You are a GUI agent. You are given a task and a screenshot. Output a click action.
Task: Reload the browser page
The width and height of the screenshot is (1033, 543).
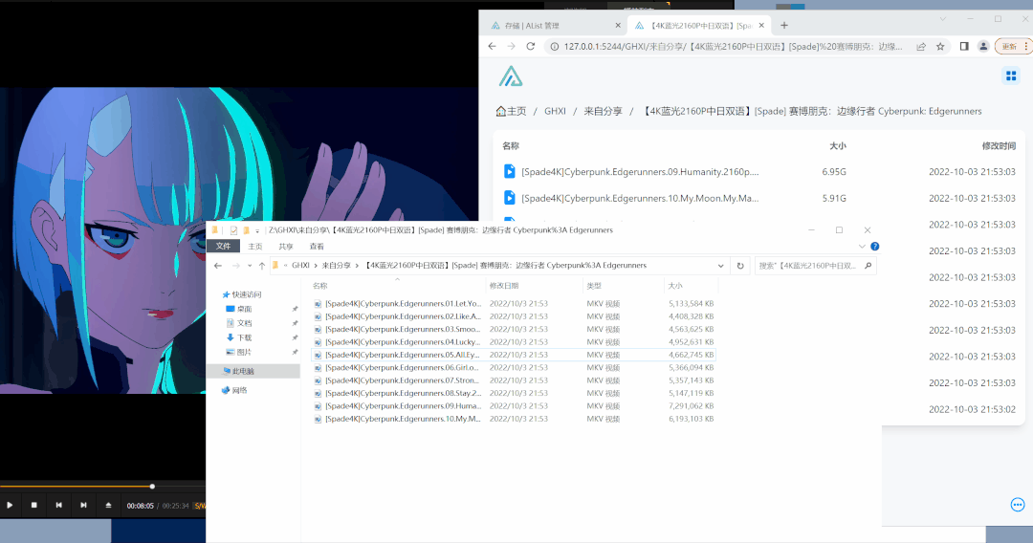(530, 46)
